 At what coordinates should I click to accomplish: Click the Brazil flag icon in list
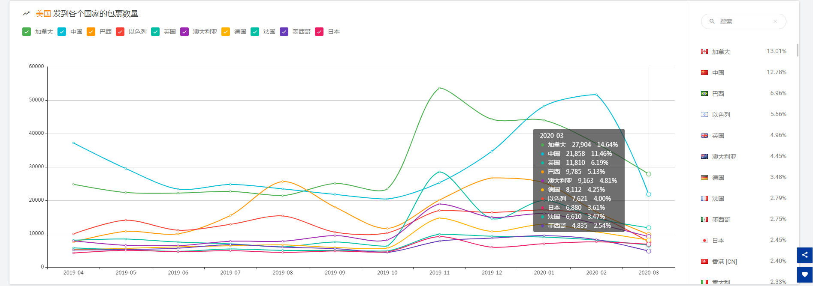coord(704,94)
